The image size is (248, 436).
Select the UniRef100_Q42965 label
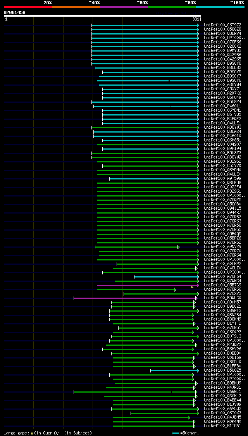coord(222,59)
